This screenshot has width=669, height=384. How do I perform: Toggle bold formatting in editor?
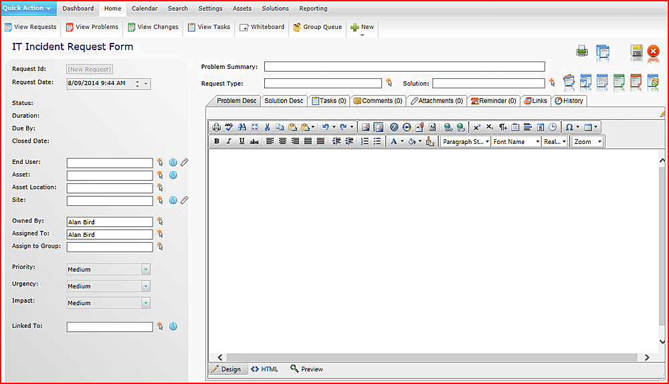click(x=217, y=141)
